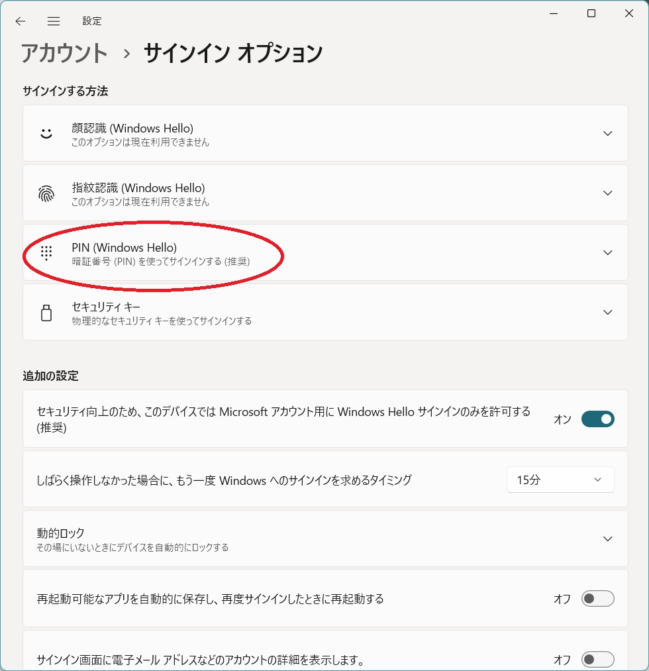Click the face recognition smiley icon

click(46, 133)
